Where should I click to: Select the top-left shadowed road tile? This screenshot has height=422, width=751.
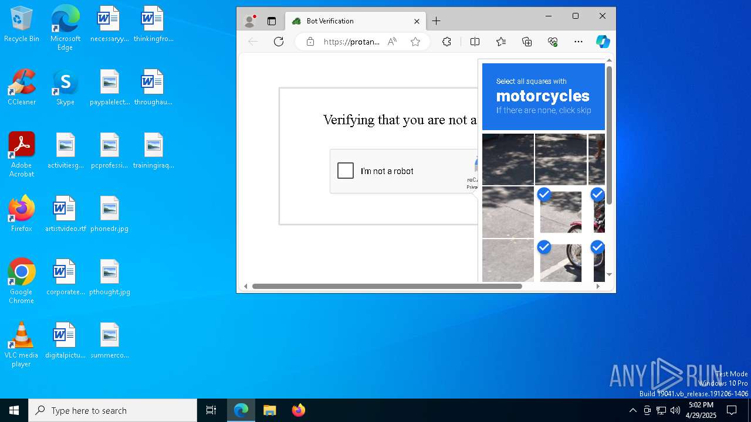tap(508, 159)
